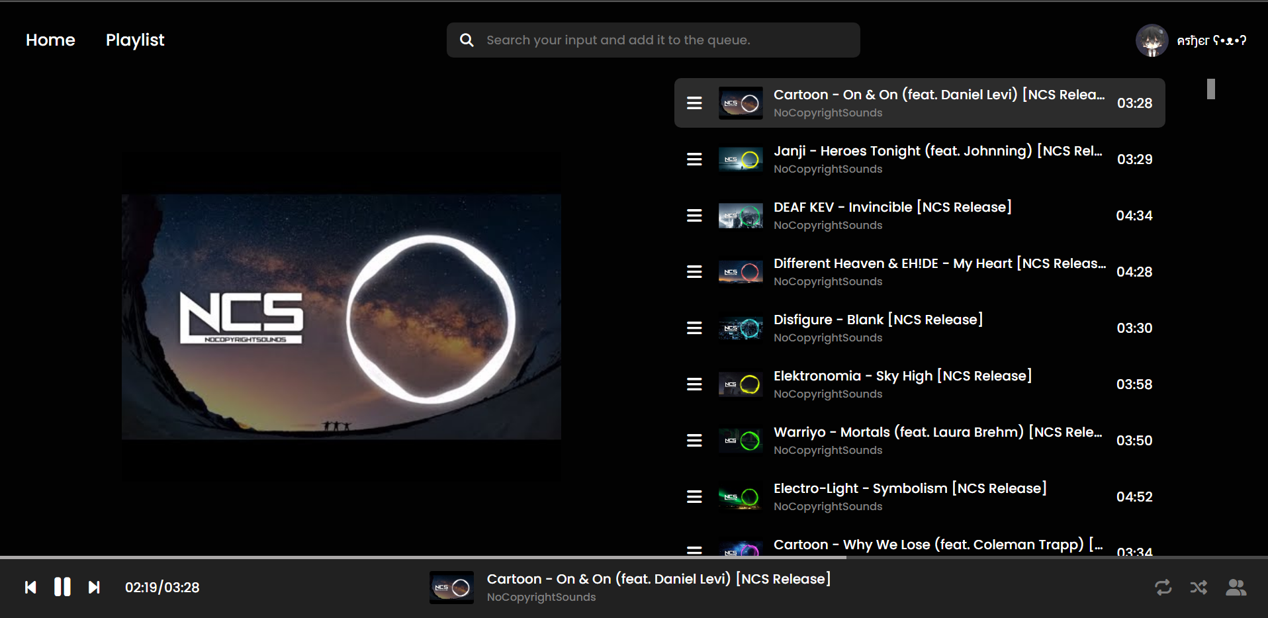The width and height of the screenshot is (1268, 618).
Task: Click the Janji - Heroes Tonight thumbnail
Action: (x=741, y=159)
